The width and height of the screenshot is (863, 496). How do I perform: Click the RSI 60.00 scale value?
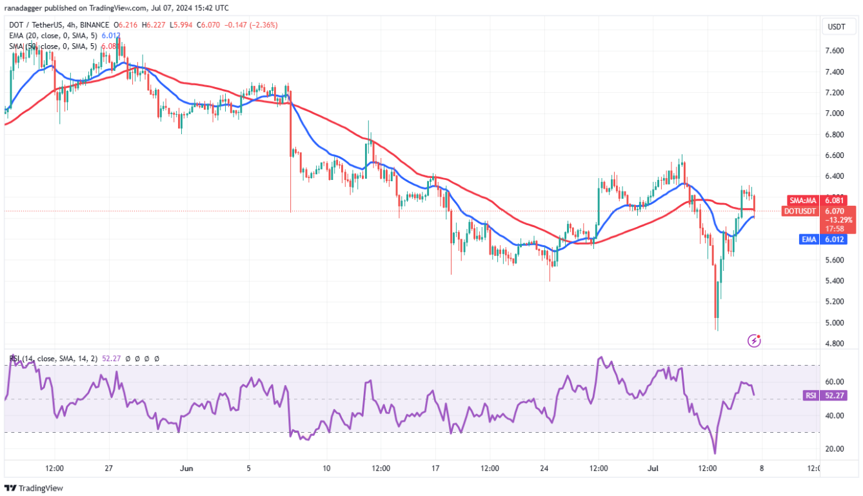point(835,382)
